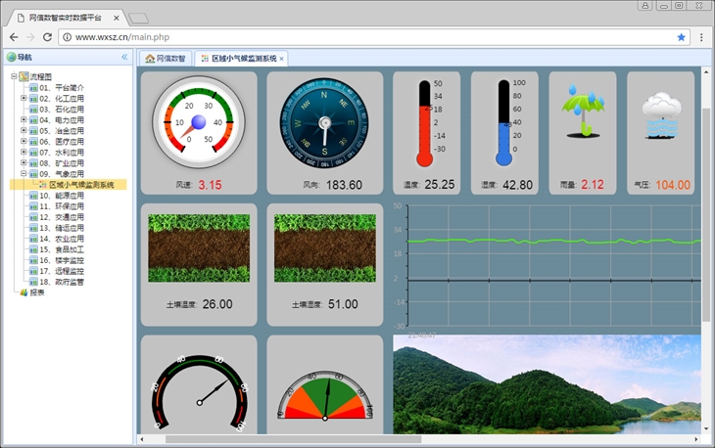Image resolution: width=715 pixels, height=448 pixels.
Task: Reload the page with the refresh icon
Action: tap(47, 37)
